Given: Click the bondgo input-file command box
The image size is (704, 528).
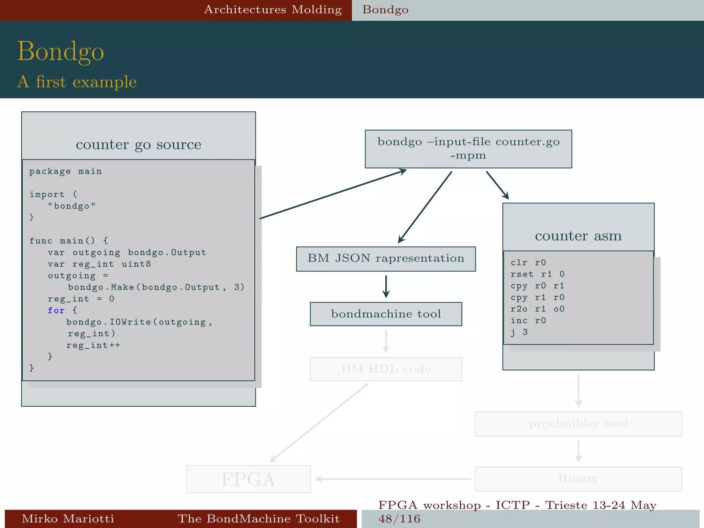Looking at the screenshot, I should [x=468, y=149].
